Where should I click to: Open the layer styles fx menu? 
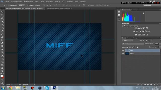pyautogui.click(x=142, y=84)
